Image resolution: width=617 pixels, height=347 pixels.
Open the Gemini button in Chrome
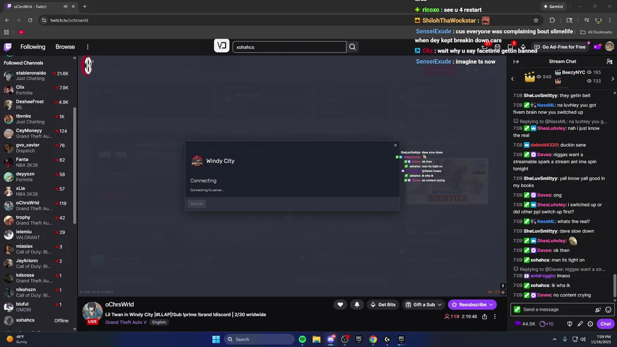click(553, 6)
